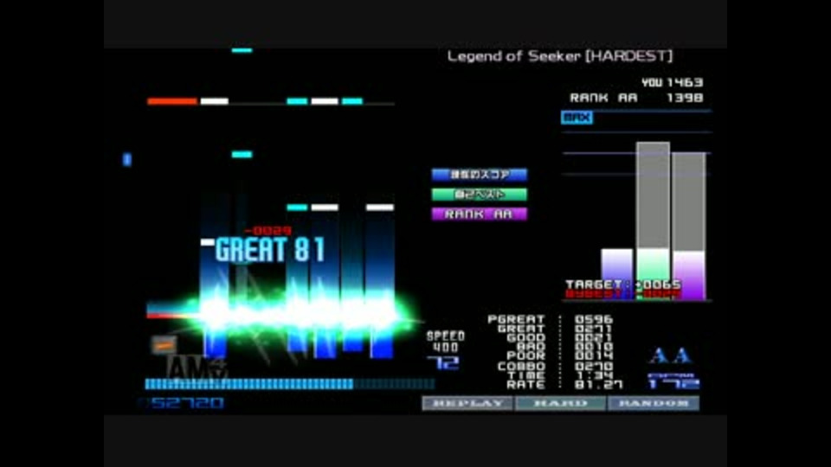Click the RANK AA 1398 text
This screenshot has width=831, height=467.
tap(636, 98)
